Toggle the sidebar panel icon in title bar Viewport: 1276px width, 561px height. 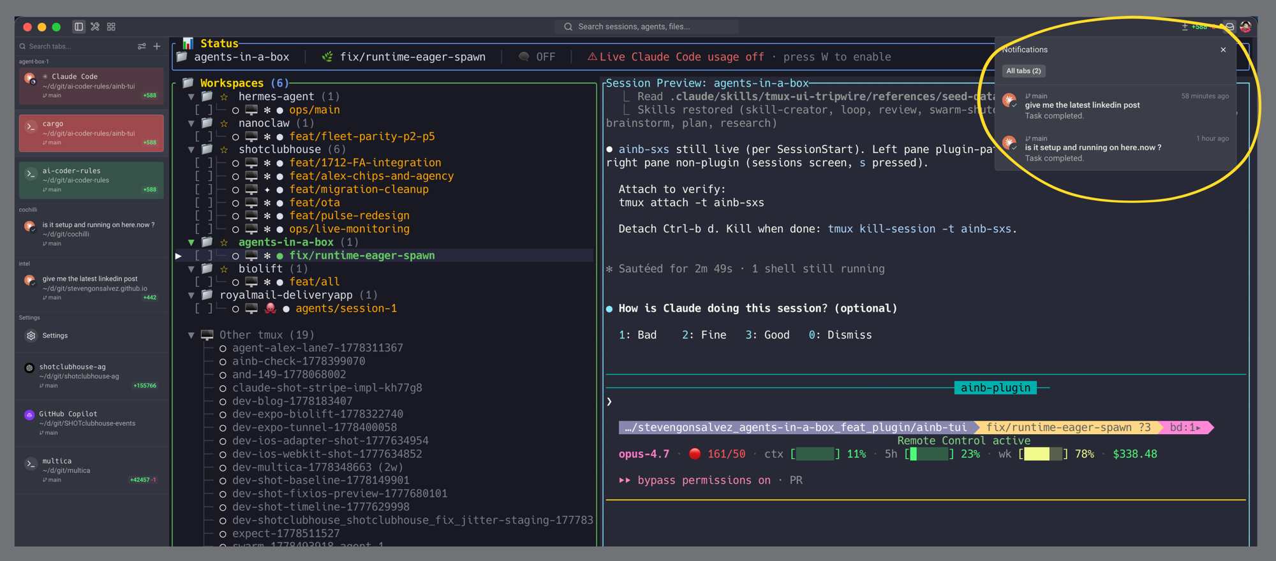click(78, 27)
